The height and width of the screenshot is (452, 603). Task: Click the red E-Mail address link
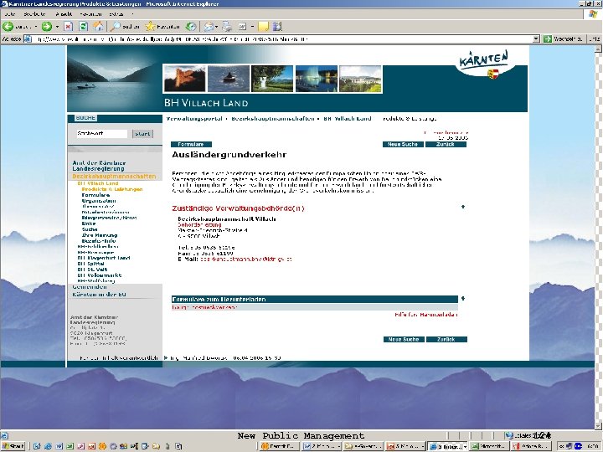[x=246, y=259]
